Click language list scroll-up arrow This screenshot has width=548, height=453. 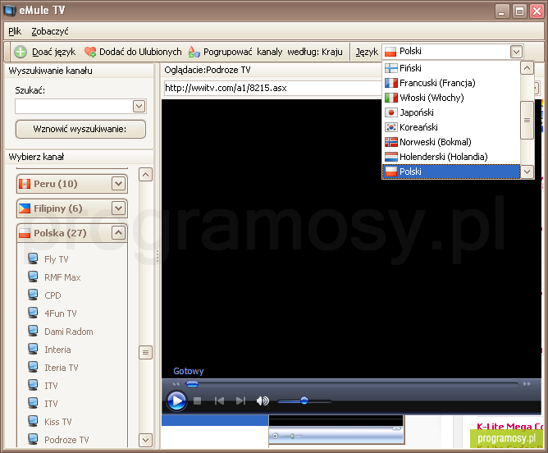click(x=527, y=68)
